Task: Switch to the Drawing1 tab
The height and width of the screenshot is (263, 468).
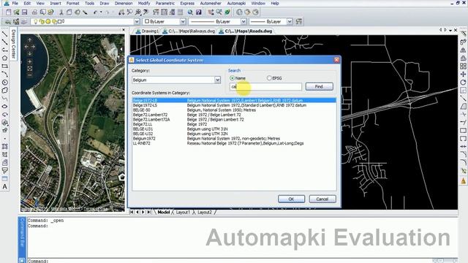Action: click(148, 31)
